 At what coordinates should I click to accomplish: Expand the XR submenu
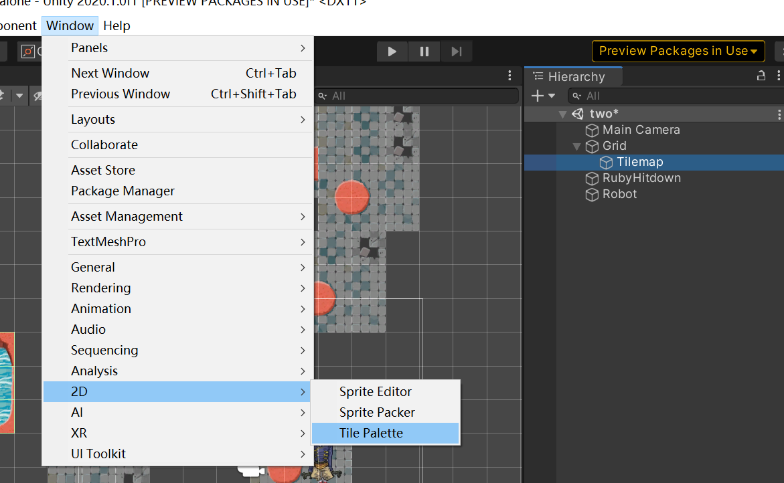pos(178,433)
